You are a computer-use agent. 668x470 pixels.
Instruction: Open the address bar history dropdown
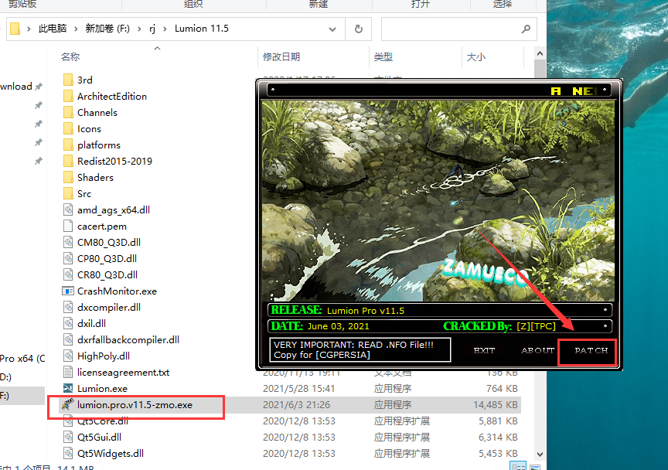(332, 29)
